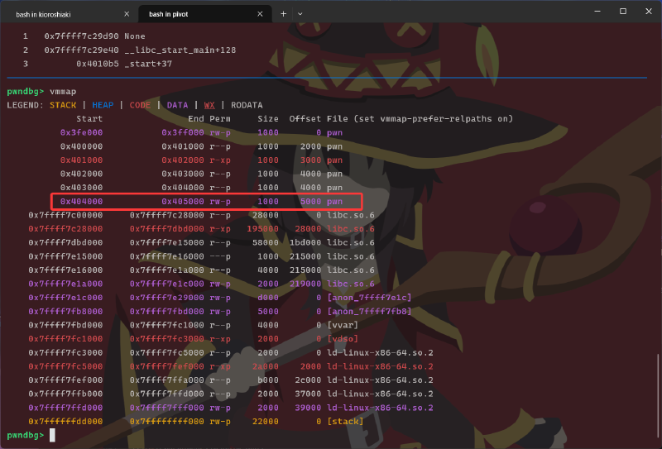Close the terminal window
This screenshot has height=449, width=662.
(649, 12)
